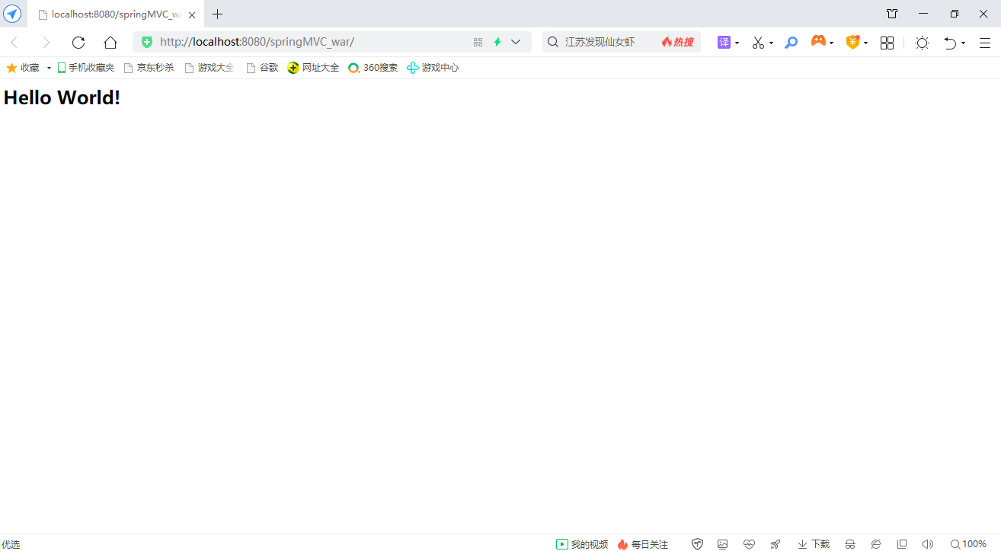Open the extensions grid icon

pyautogui.click(x=887, y=43)
